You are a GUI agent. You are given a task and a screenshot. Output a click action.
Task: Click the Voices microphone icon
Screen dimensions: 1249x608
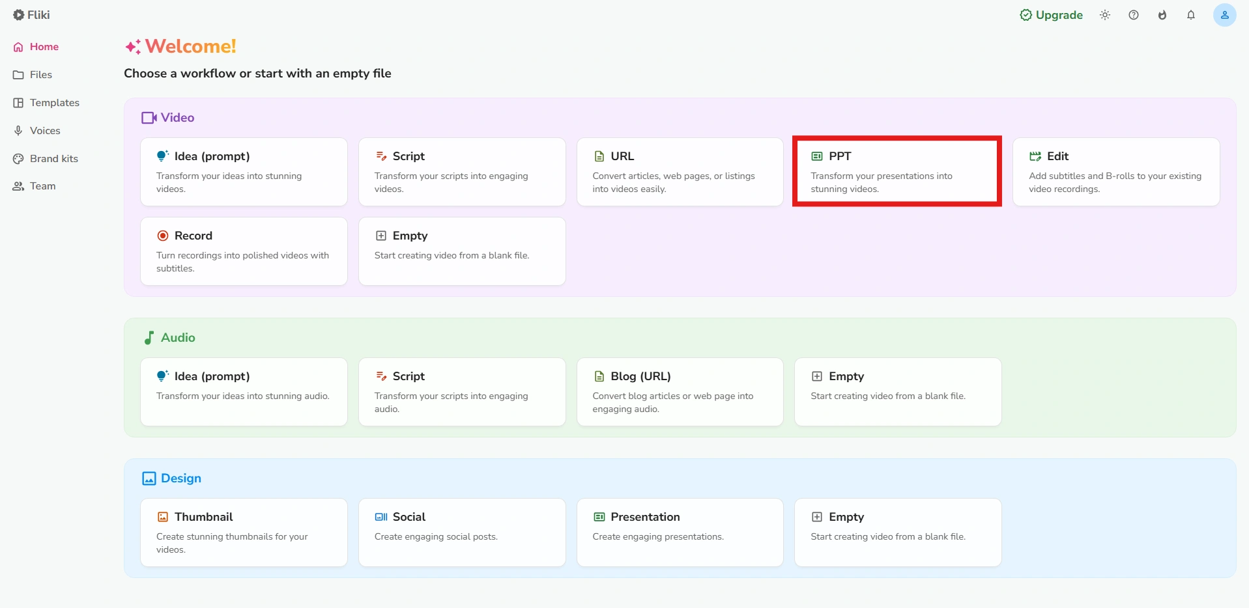coord(18,131)
